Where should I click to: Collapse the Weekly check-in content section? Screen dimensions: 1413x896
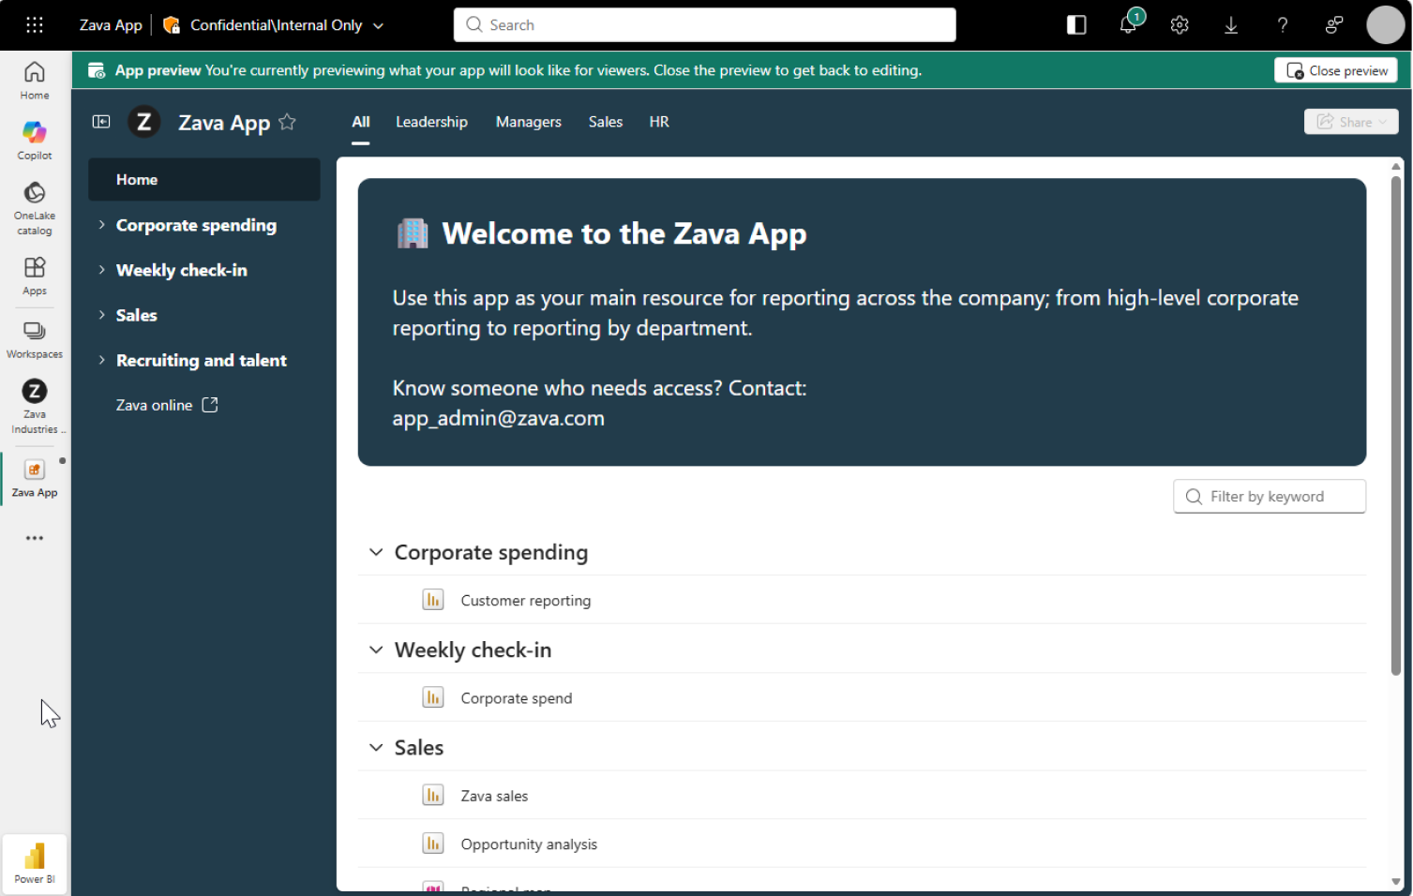click(x=376, y=650)
